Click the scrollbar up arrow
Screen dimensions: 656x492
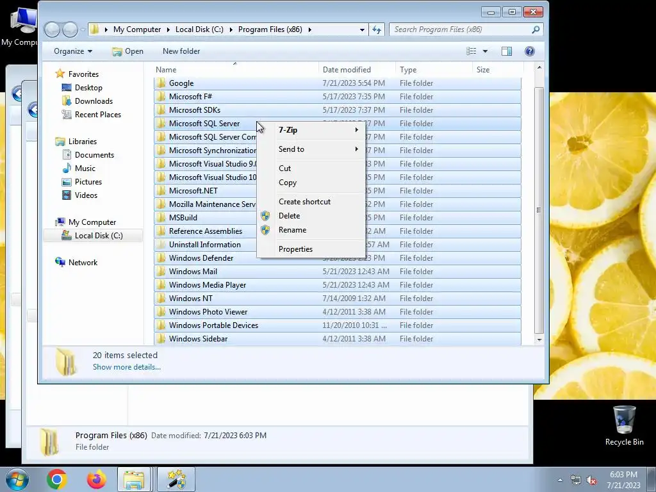(x=539, y=67)
